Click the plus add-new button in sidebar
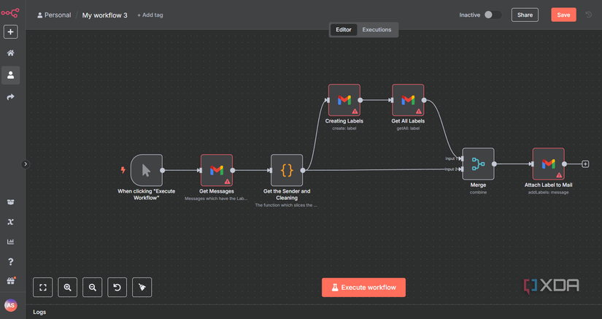 [x=10, y=32]
